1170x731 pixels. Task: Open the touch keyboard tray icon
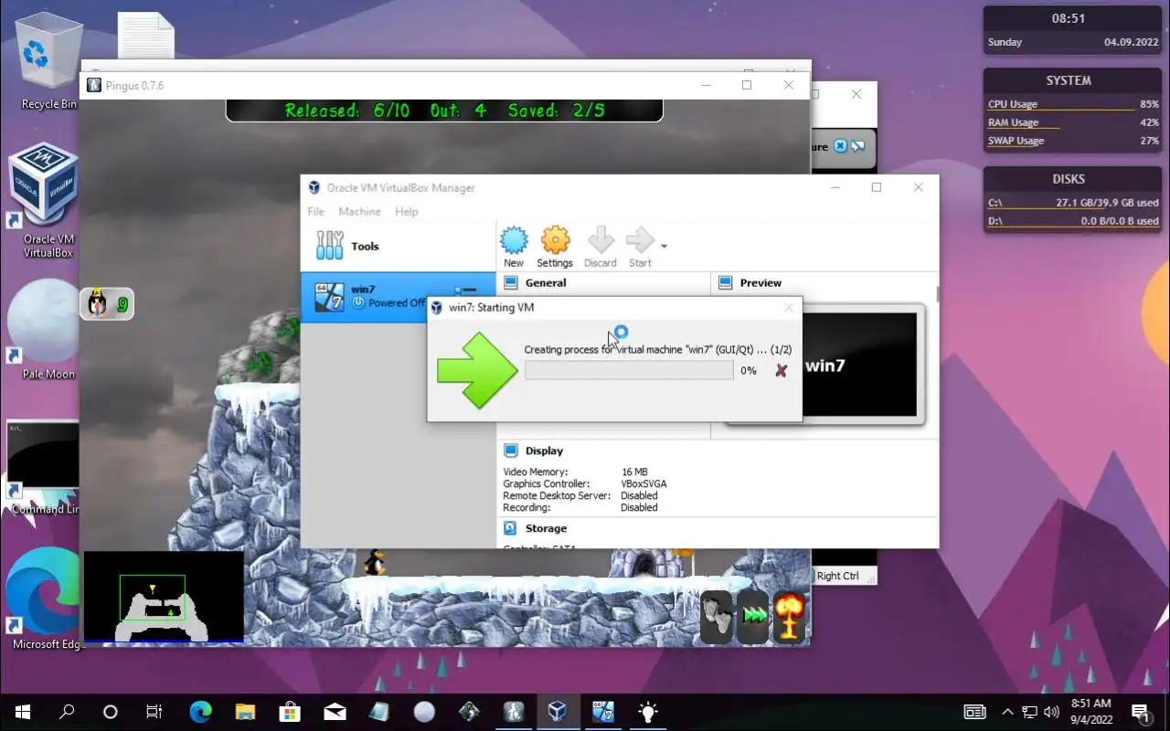(975, 712)
